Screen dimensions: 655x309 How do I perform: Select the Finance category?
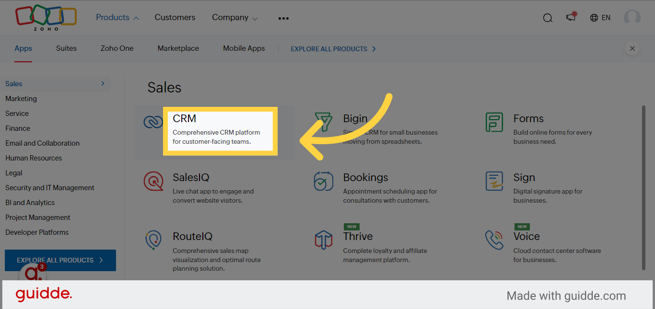pos(18,128)
